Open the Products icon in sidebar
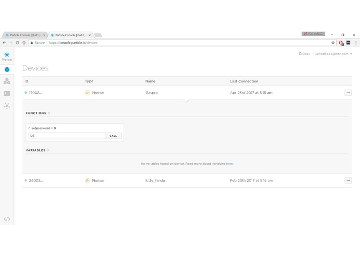This screenshot has width=360, height=256. pos(7,81)
